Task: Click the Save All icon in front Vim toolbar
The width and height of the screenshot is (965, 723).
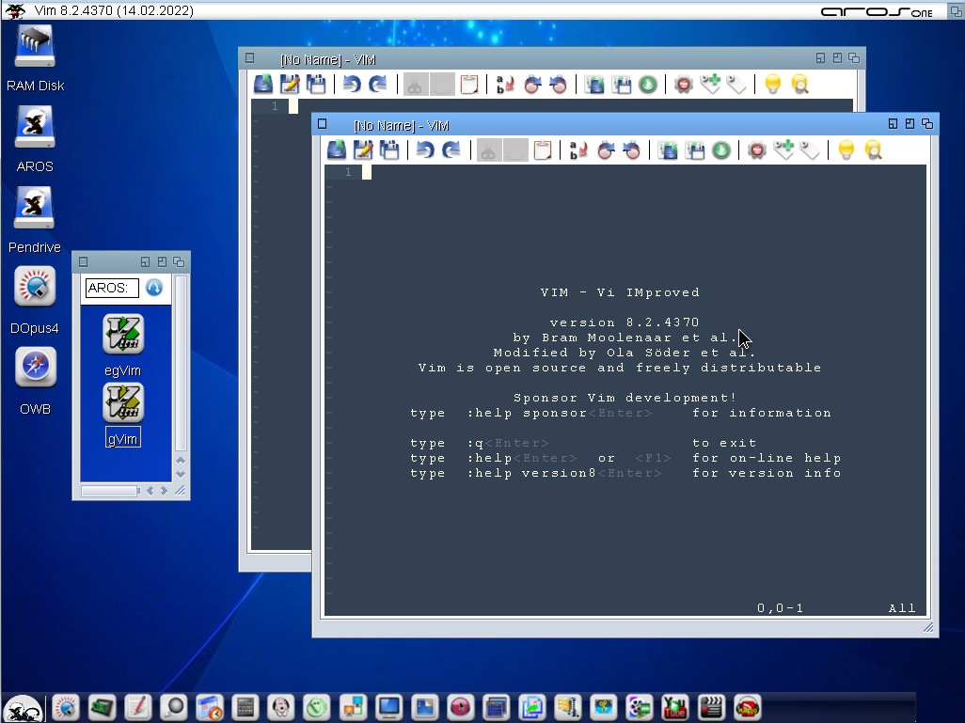Action: [389, 150]
